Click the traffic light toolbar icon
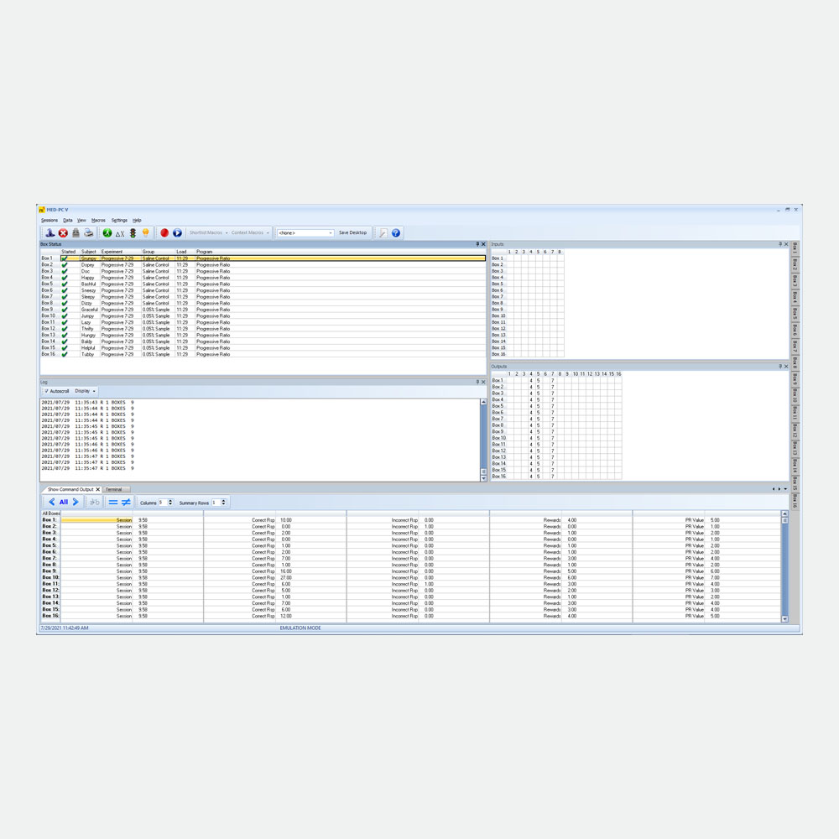Viewport: 839px width, 839px height. tap(133, 232)
